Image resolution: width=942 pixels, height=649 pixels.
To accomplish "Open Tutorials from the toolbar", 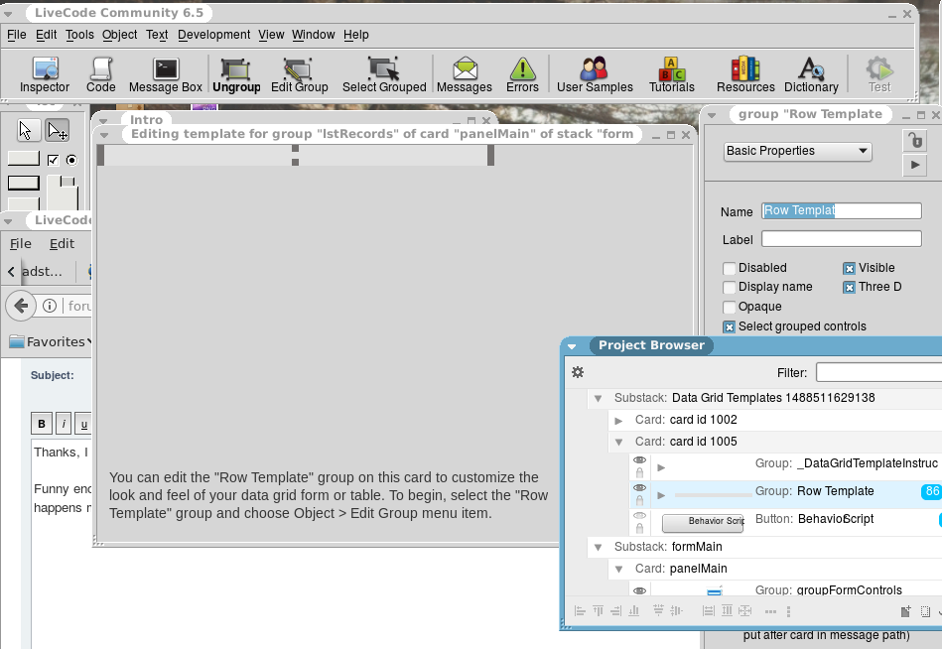I will click(672, 74).
